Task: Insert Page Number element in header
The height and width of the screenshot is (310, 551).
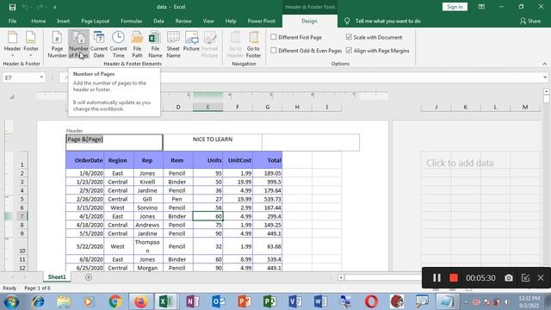Action: (x=57, y=44)
